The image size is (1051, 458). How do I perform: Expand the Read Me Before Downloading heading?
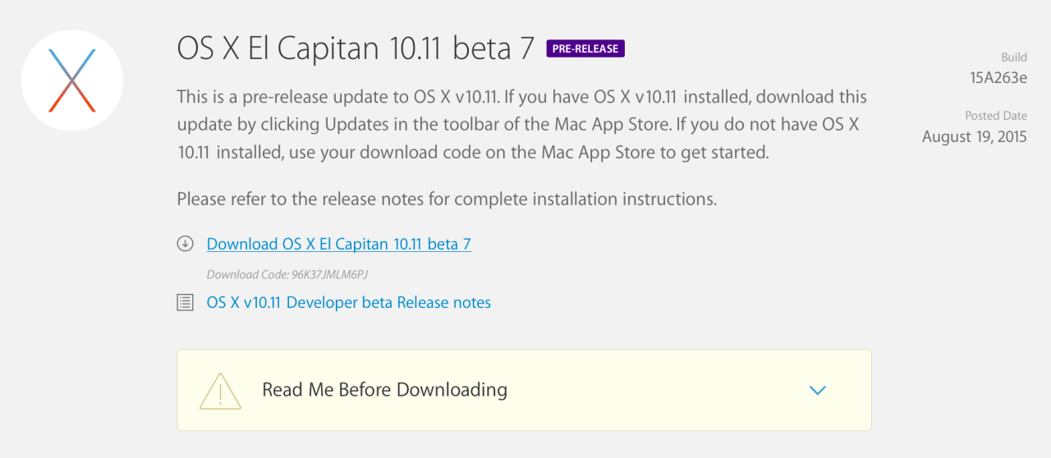(x=384, y=390)
